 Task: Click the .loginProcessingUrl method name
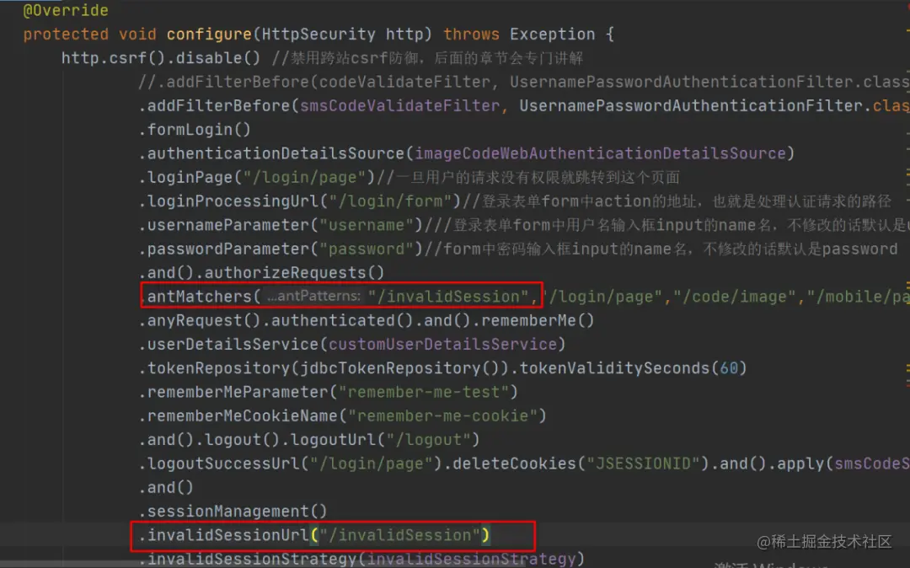[228, 201]
